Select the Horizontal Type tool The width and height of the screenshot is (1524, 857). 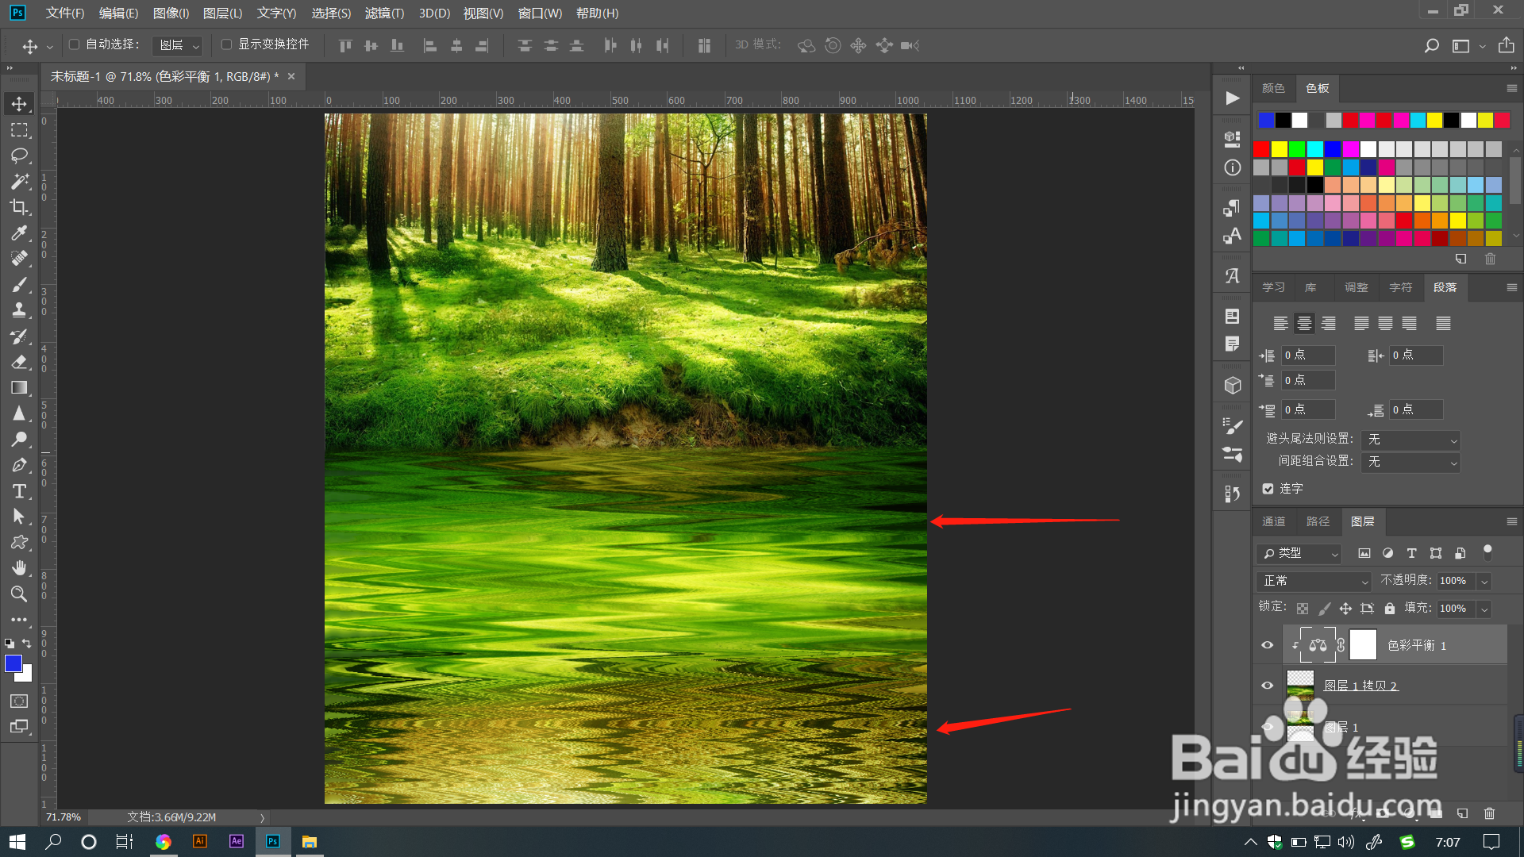pyautogui.click(x=19, y=491)
